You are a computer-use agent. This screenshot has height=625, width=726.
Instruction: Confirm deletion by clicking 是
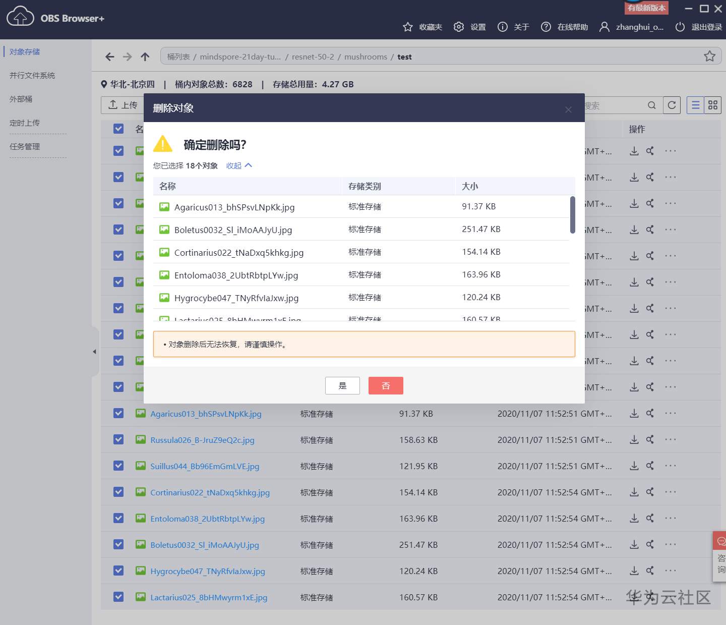[x=342, y=386]
